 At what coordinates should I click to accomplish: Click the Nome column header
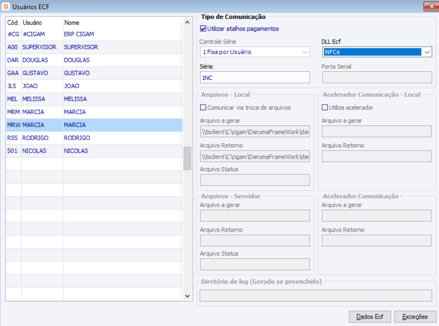(72, 22)
